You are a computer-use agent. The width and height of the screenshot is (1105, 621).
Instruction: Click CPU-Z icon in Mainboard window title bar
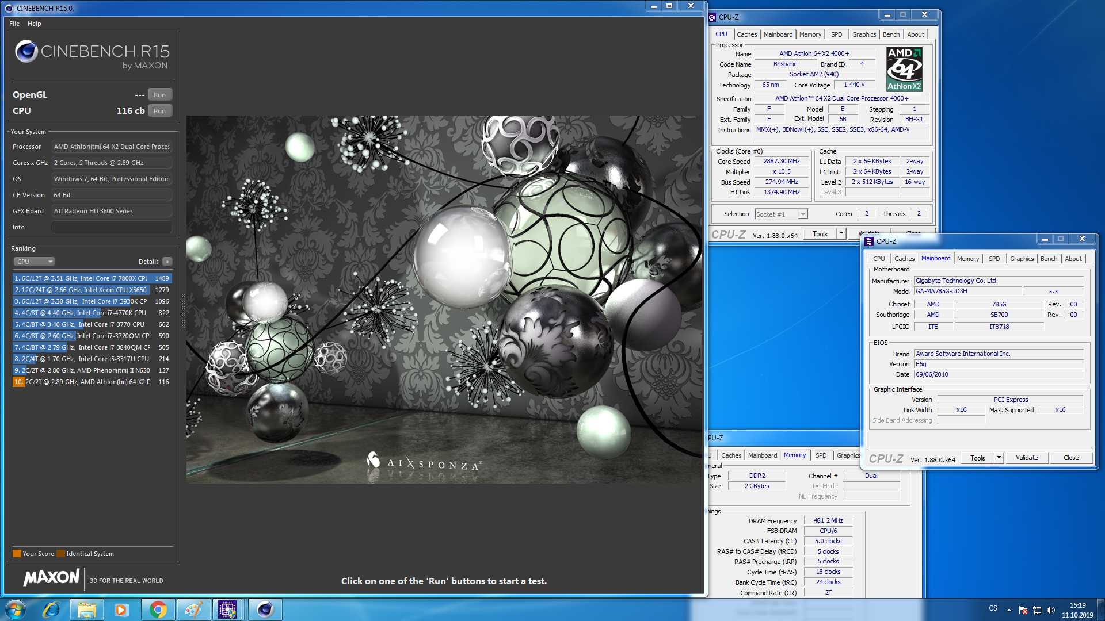pos(869,241)
